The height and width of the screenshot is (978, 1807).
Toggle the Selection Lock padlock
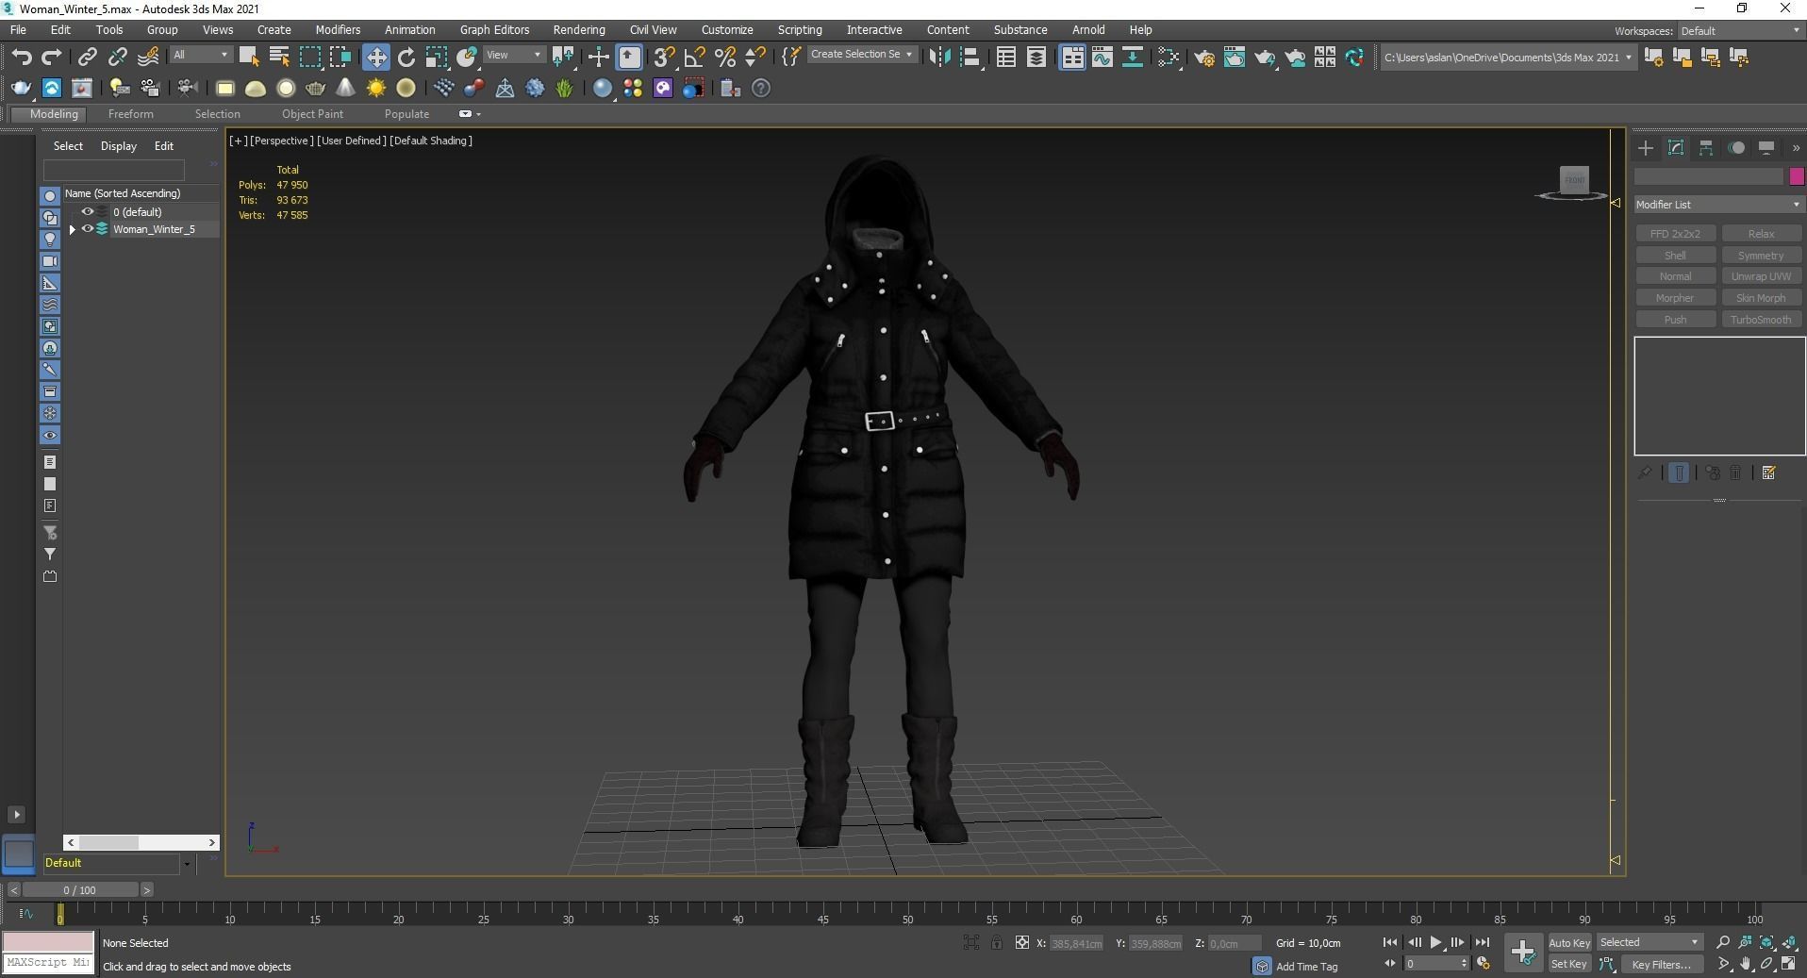coord(996,942)
